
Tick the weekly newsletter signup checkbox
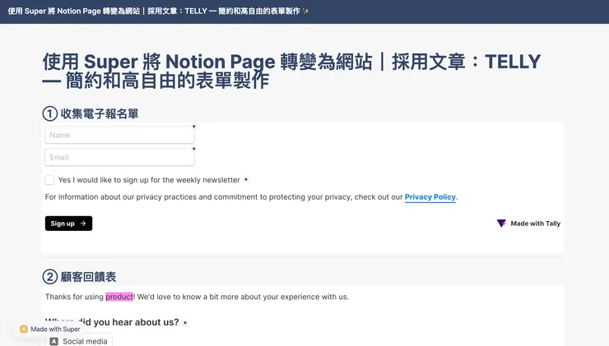tap(49, 180)
